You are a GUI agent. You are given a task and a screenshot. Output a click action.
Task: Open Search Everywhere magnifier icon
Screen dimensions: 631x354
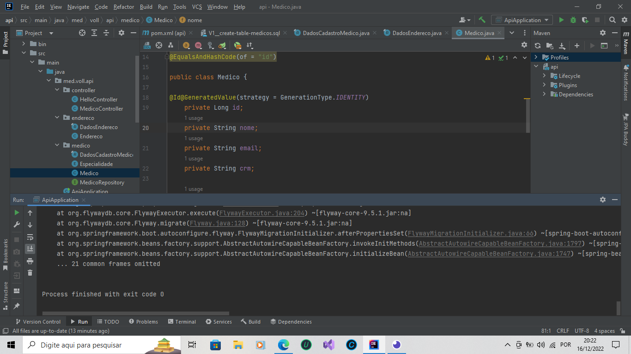tap(612, 20)
